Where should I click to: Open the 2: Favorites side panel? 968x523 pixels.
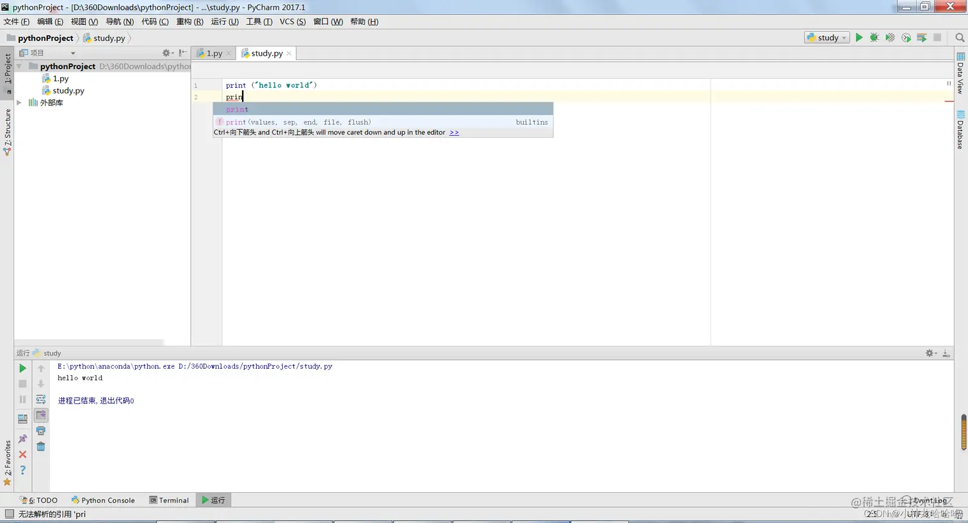point(8,463)
